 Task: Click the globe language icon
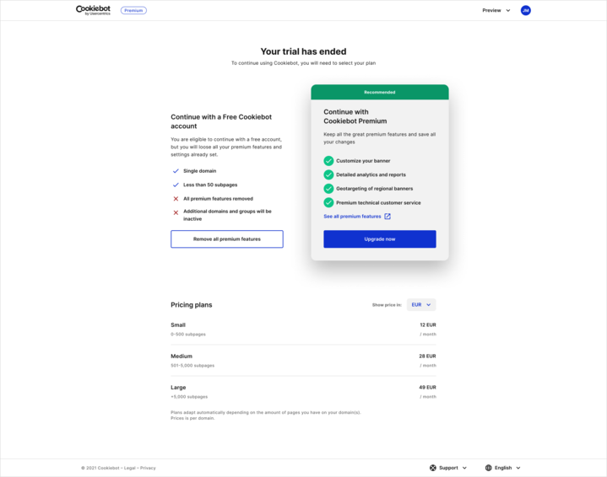pos(489,468)
